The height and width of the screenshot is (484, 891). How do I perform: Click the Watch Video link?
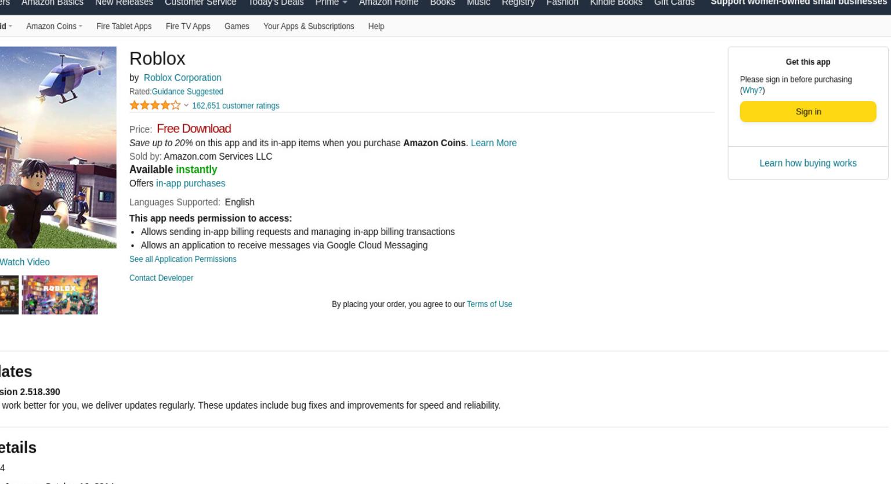pyautogui.click(x=25, y=262)
